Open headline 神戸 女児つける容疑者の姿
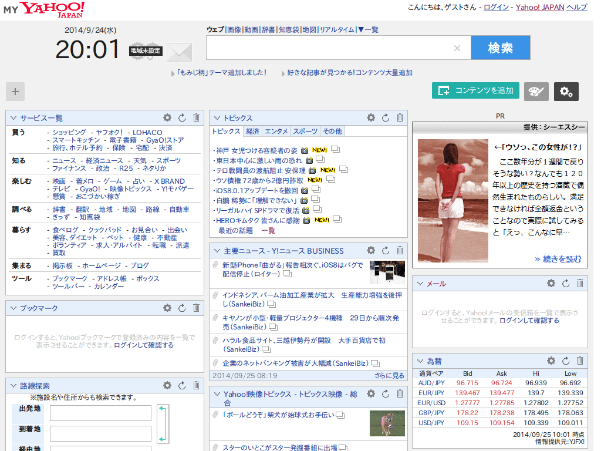This screenshot has height=451, width=601. 256,151
